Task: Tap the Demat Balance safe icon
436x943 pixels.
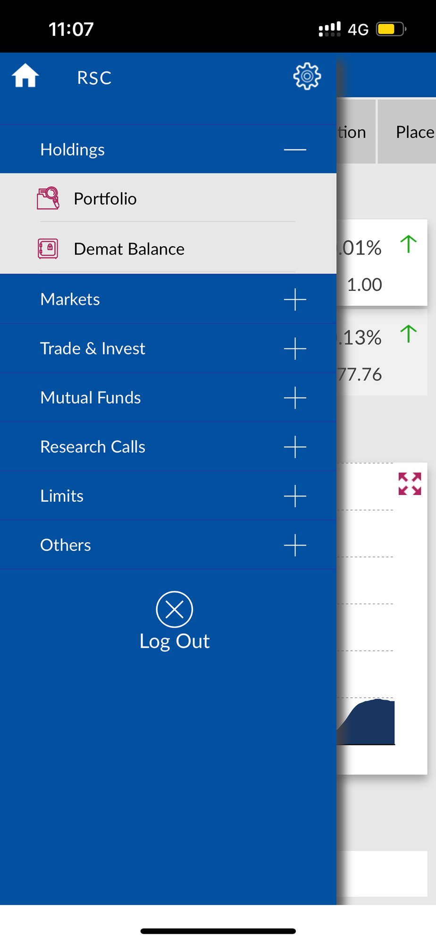Action: pyautogui.click(x=48, y=248)
